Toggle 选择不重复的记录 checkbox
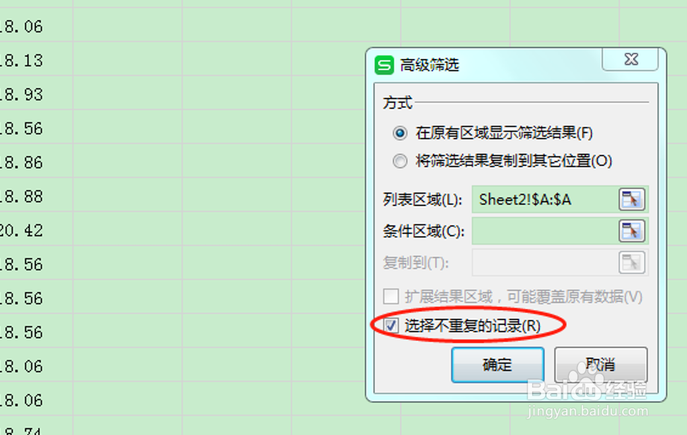Screen dimensions: 687x435 (x=391, y=325)
